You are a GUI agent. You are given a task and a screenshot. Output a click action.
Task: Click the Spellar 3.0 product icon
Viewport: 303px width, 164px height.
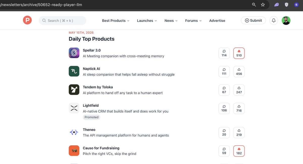pos(74,53)
